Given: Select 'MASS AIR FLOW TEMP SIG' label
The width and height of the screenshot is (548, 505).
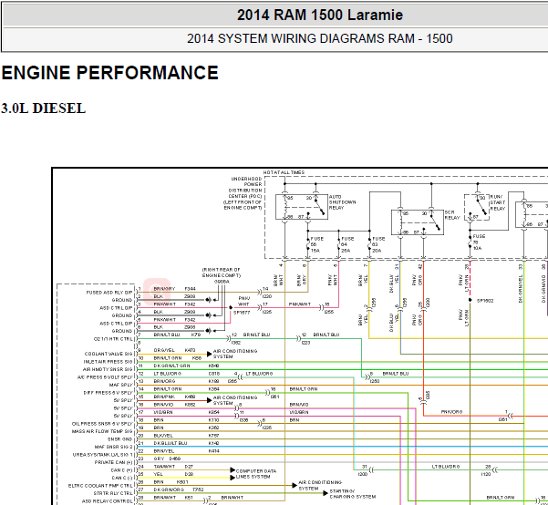Looking at the screenshot, I should pos(102,431).
